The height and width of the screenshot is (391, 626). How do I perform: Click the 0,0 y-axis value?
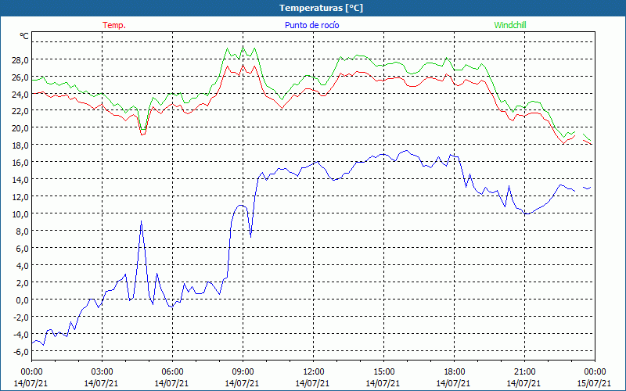coord(22,300)
